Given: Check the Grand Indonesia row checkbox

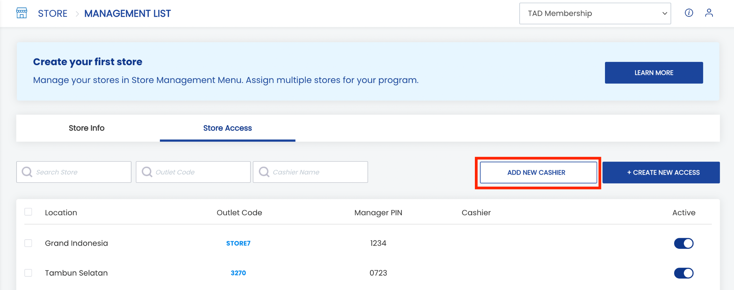Looking at the screenshot, I should (28, 243).
